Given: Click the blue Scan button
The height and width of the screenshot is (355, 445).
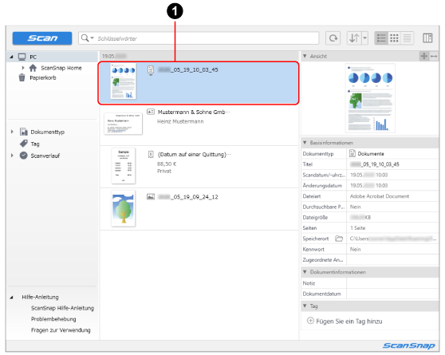Looking at the screenshot, I should click(x=42, y=38).
